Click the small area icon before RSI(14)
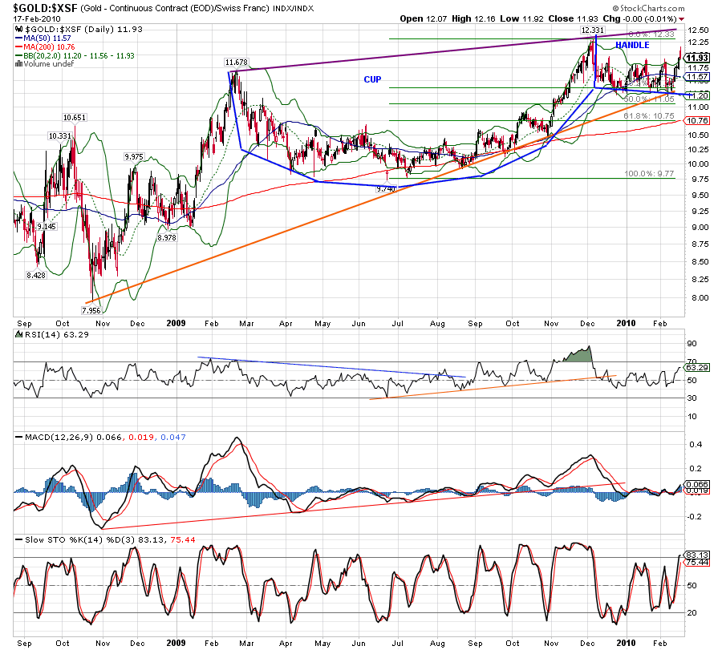 pyautogui.click(x=19, y=334)
